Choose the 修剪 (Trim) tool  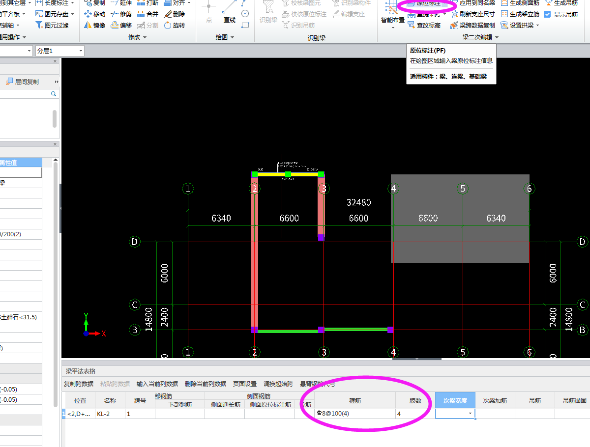tap(121, 14)
